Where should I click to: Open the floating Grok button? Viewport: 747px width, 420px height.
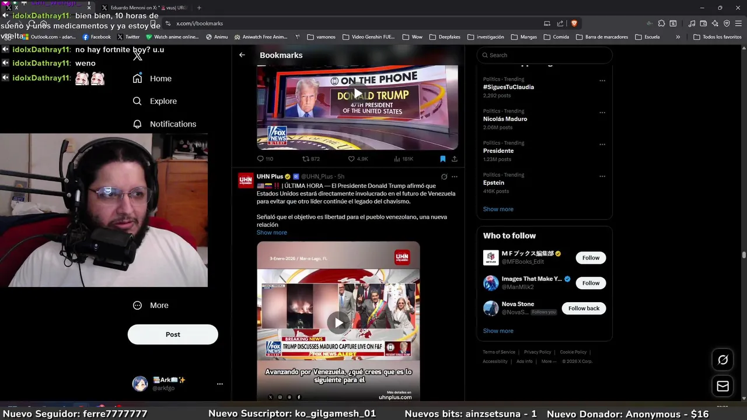[722, 360]
